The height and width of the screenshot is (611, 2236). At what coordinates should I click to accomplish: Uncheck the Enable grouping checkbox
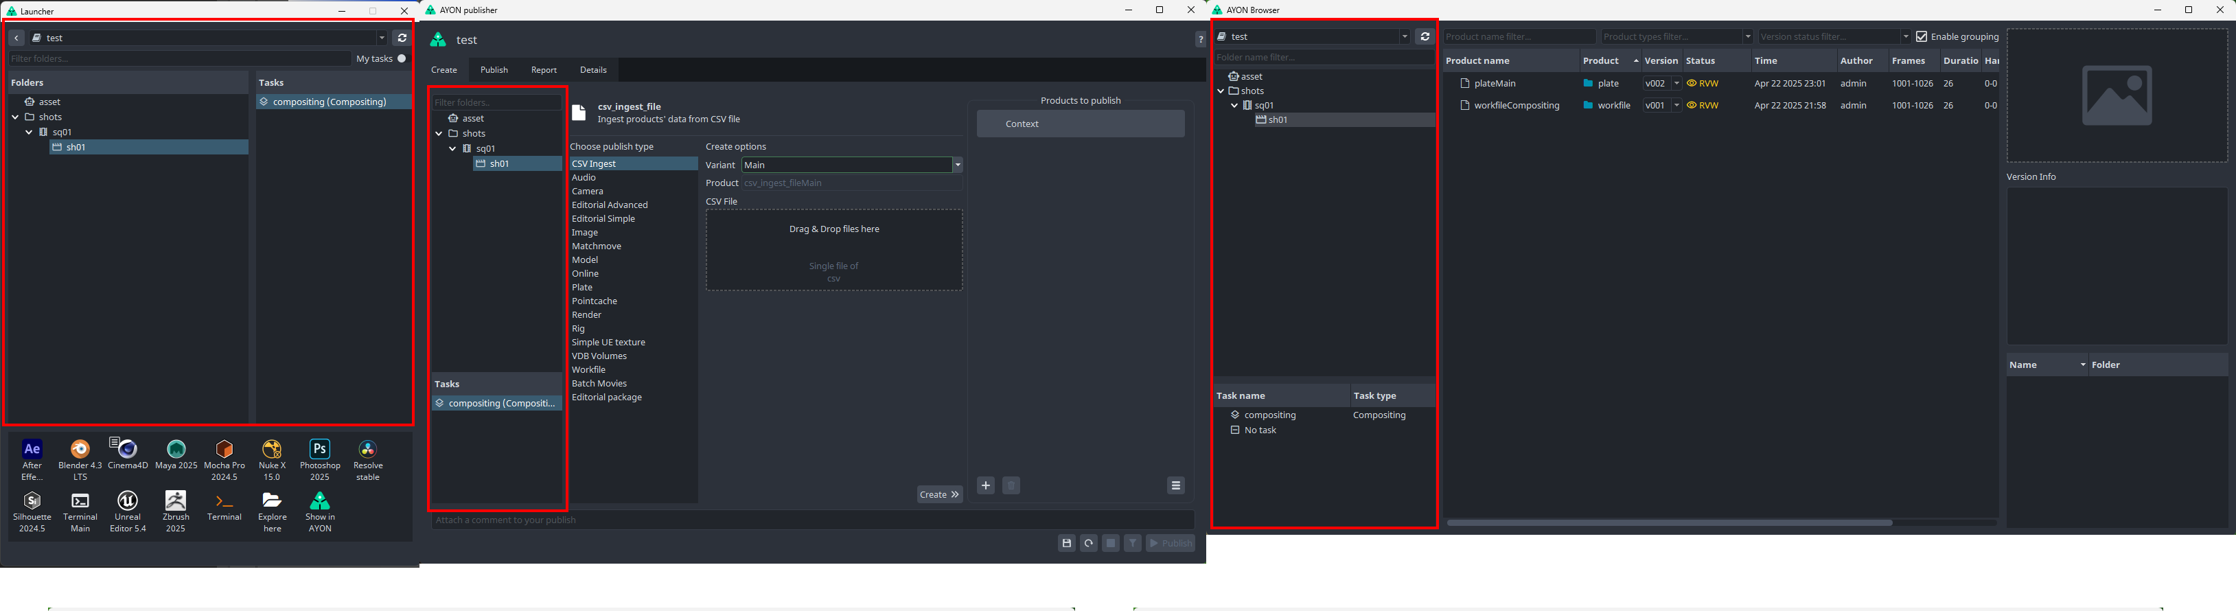(1922, 36)
